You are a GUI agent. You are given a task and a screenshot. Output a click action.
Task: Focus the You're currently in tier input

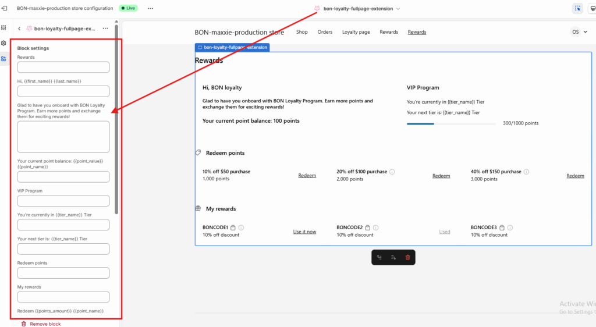click(x=63, y=225)
